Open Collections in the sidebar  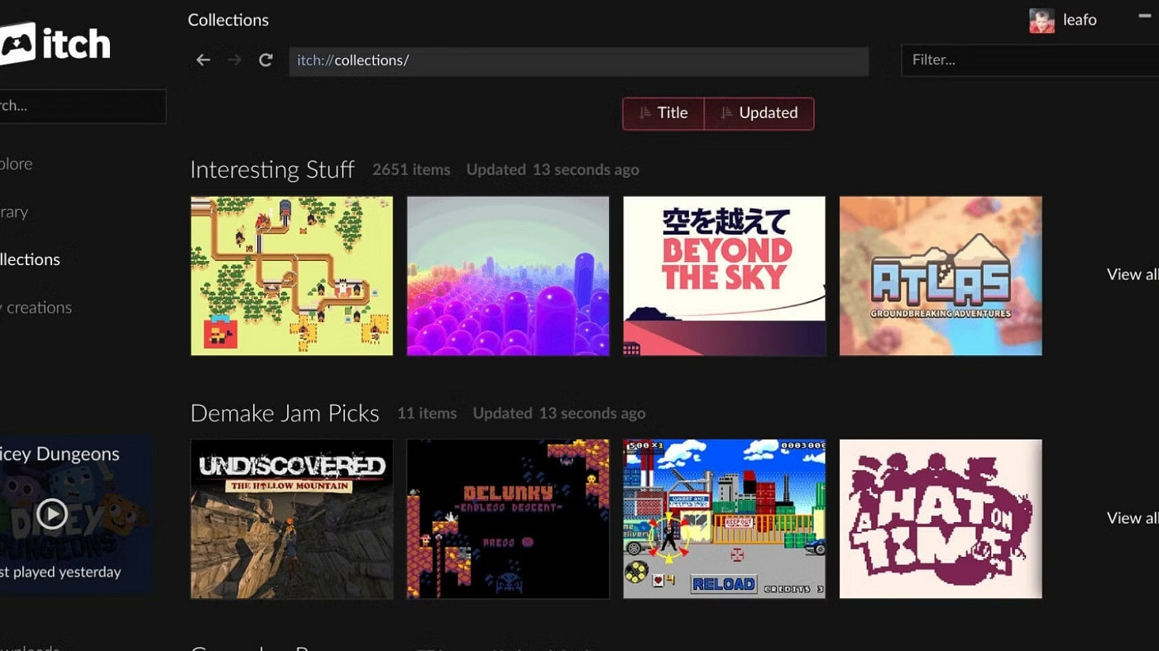[30, 259]
